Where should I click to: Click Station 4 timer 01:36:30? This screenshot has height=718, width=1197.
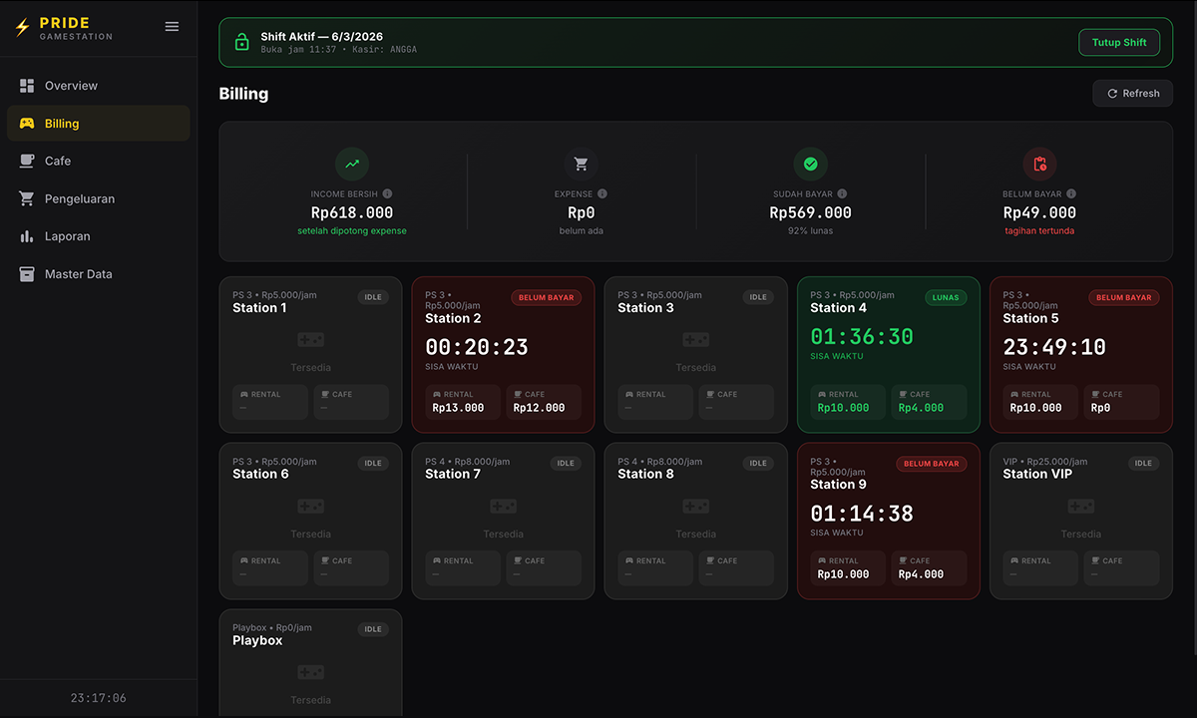[862, 337]
